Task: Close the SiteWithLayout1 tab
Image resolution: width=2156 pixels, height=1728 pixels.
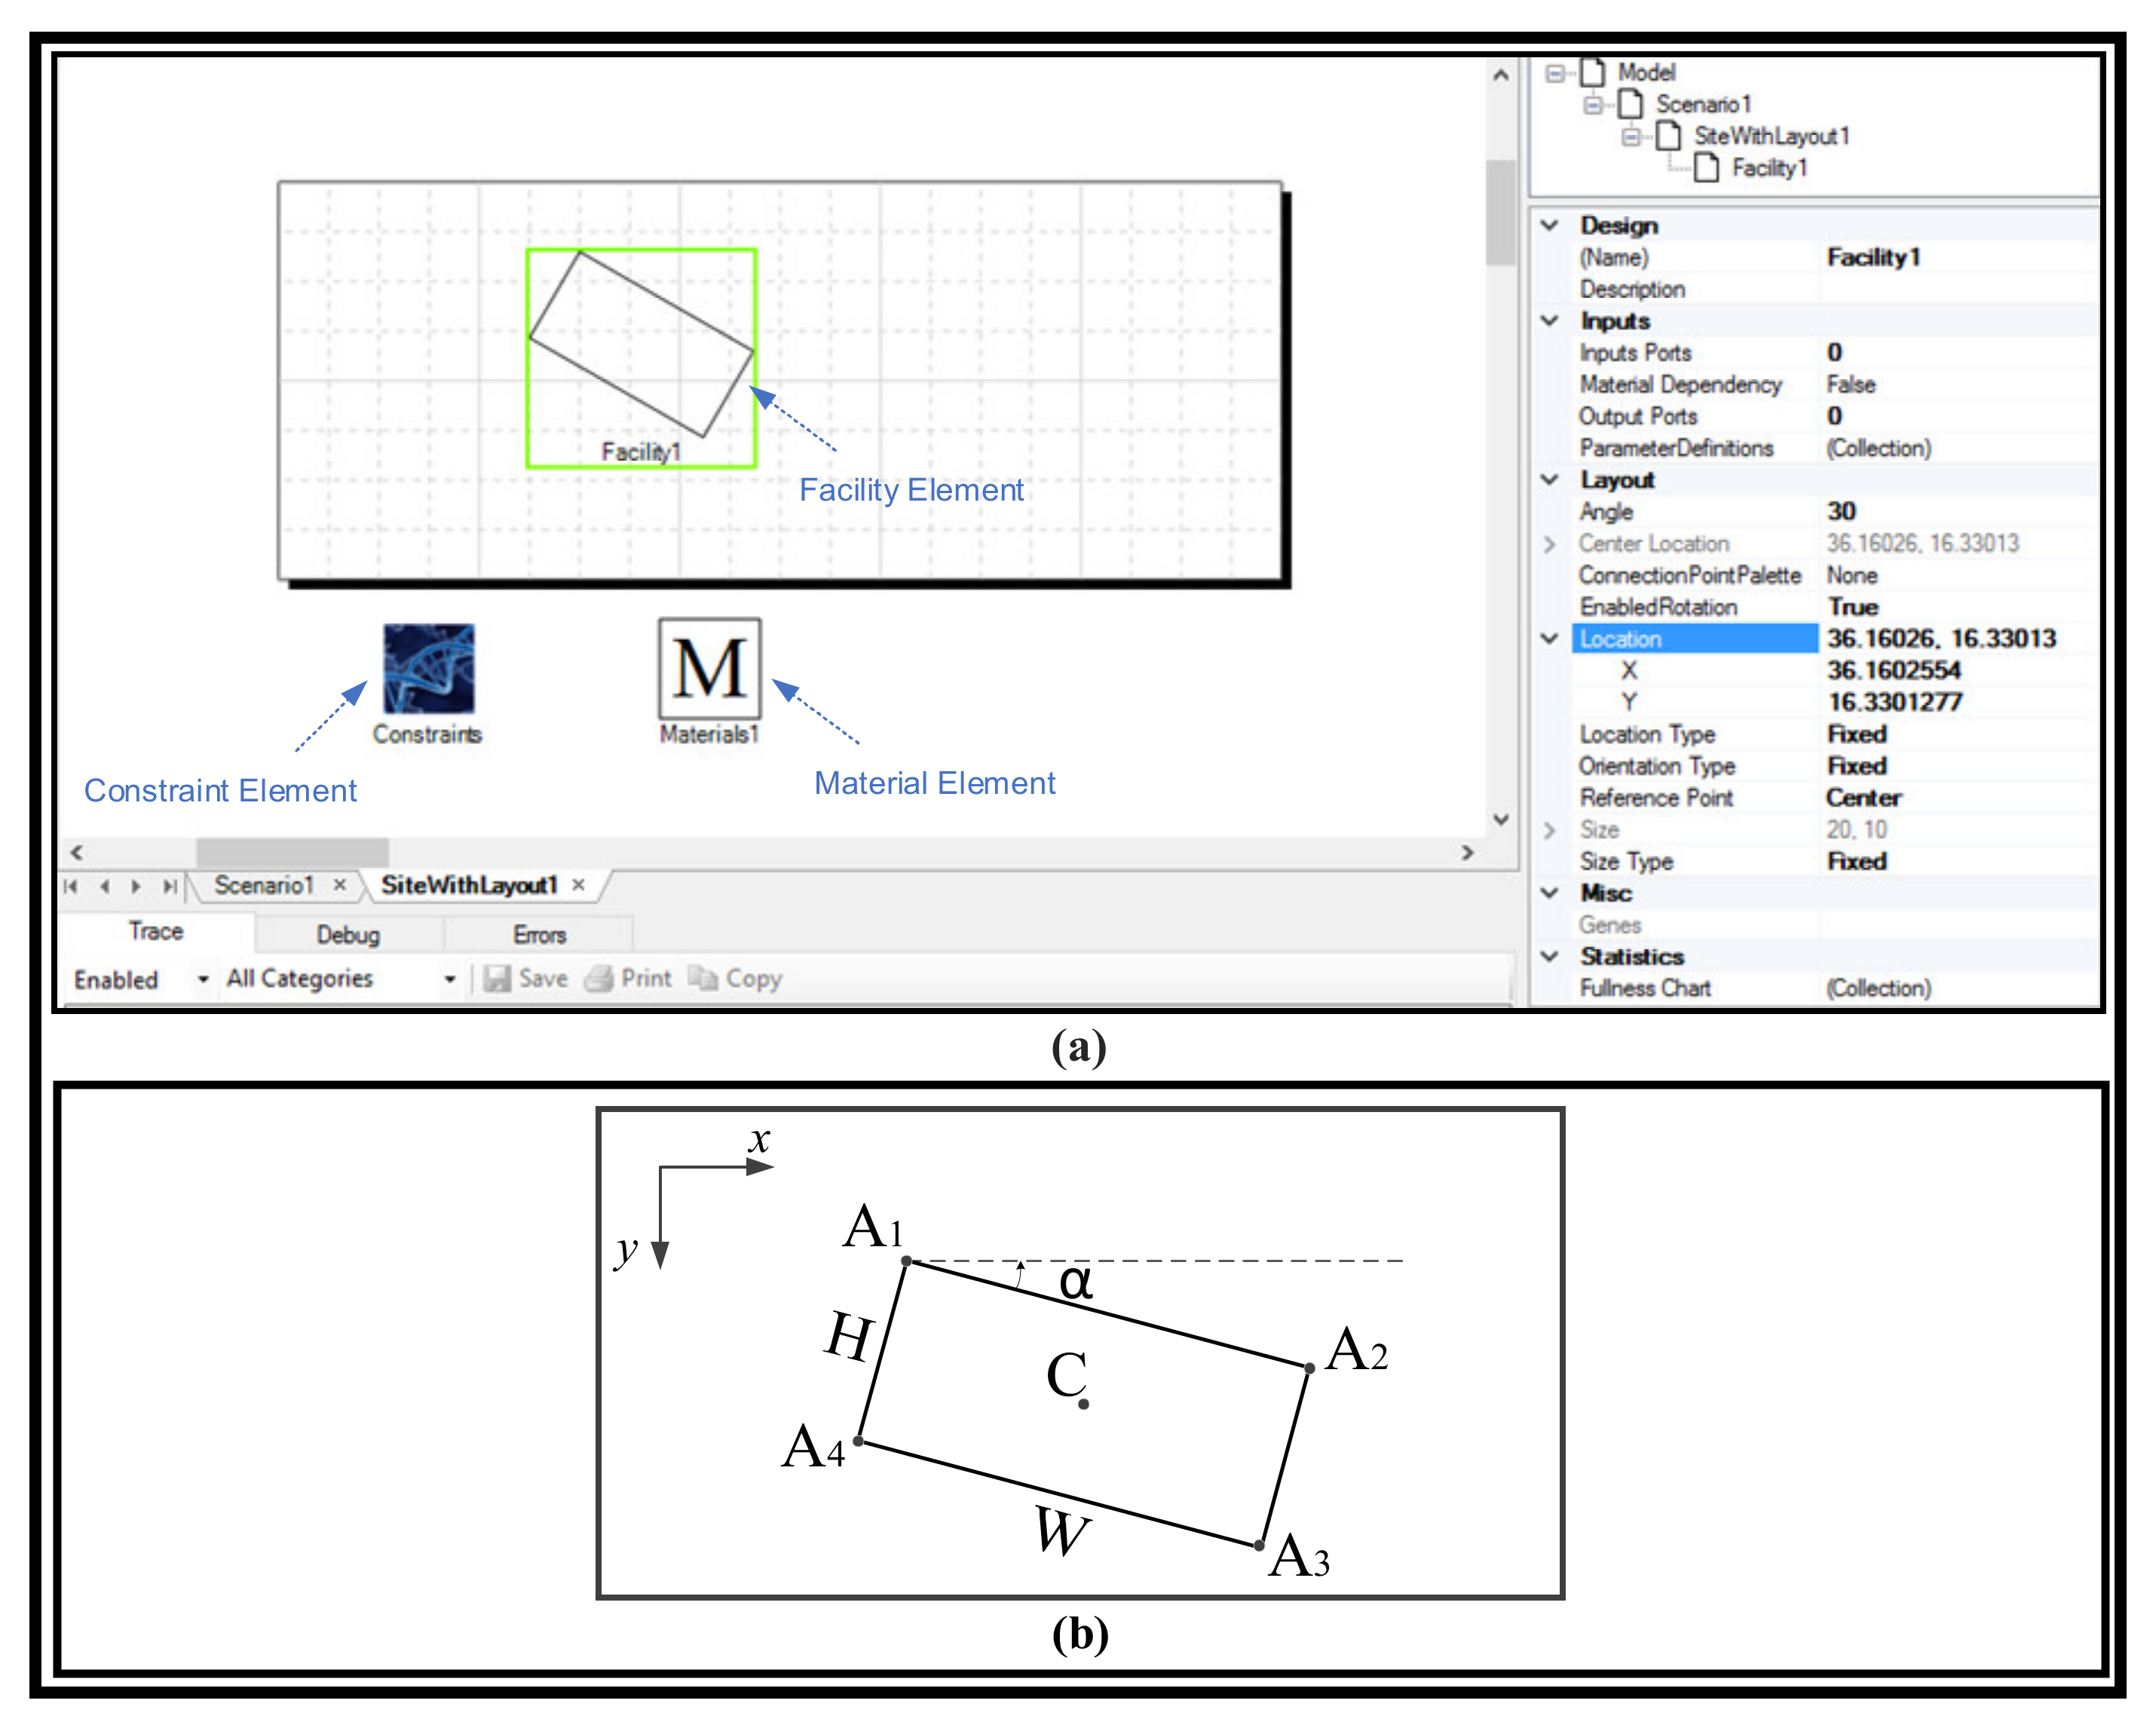Action: pyautogui.click(x=578, y=885)
